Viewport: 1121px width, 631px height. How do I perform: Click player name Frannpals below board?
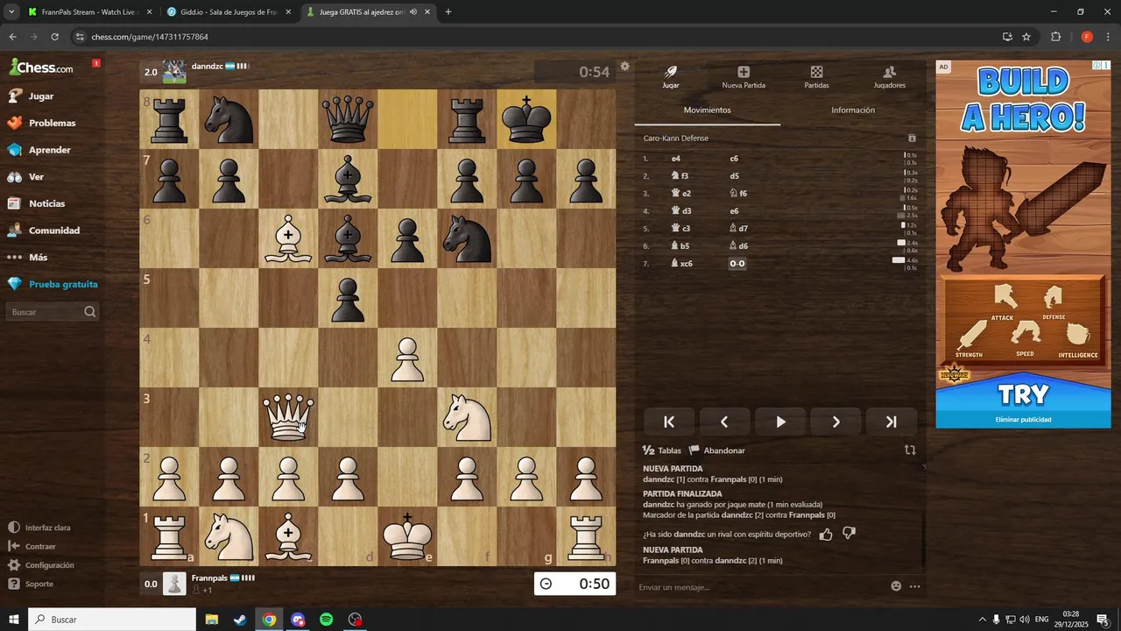coord(209,578)
